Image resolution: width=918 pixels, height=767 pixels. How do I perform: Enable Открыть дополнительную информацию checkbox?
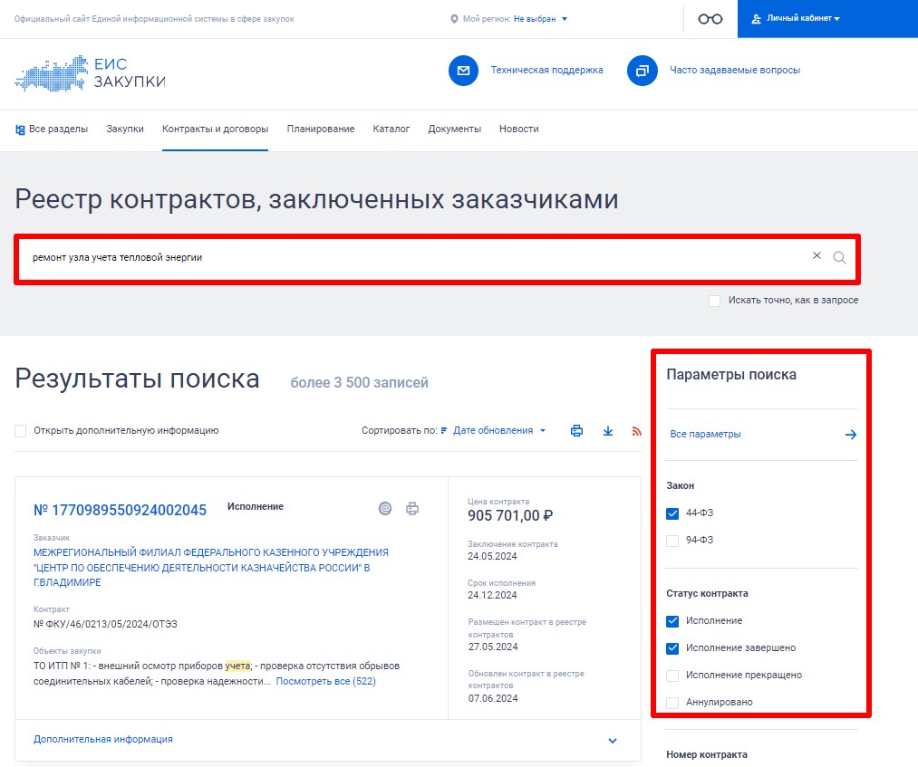tap(21, 431)
